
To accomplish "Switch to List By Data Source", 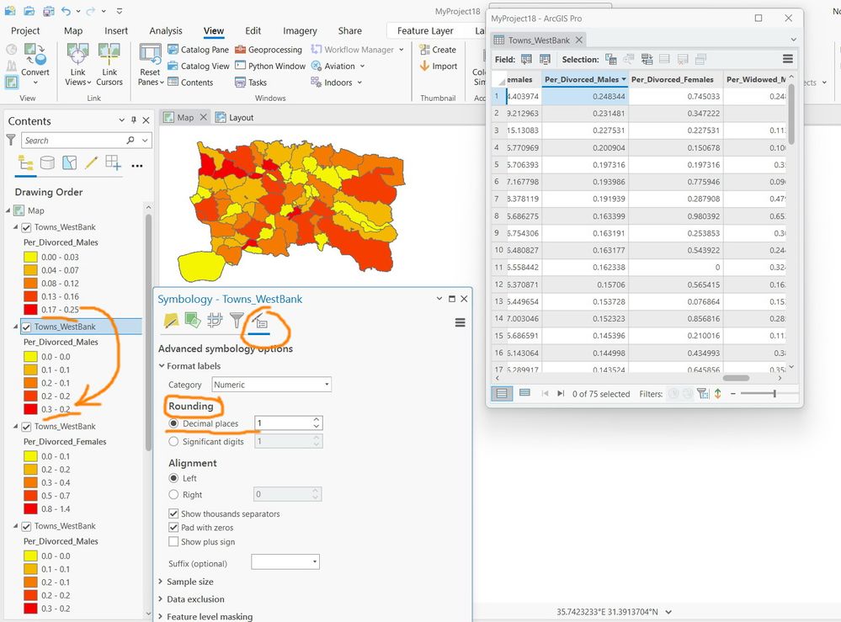I will (47, 162).
